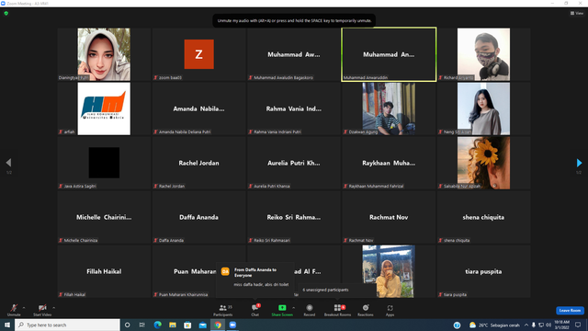Click Rachmat Nov's participant tile
This screenshot has width=588, height=331.
pos(389,217)
